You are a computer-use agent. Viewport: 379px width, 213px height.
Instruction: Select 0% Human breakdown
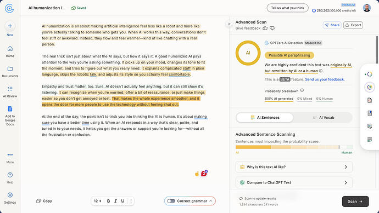(325, 99)
